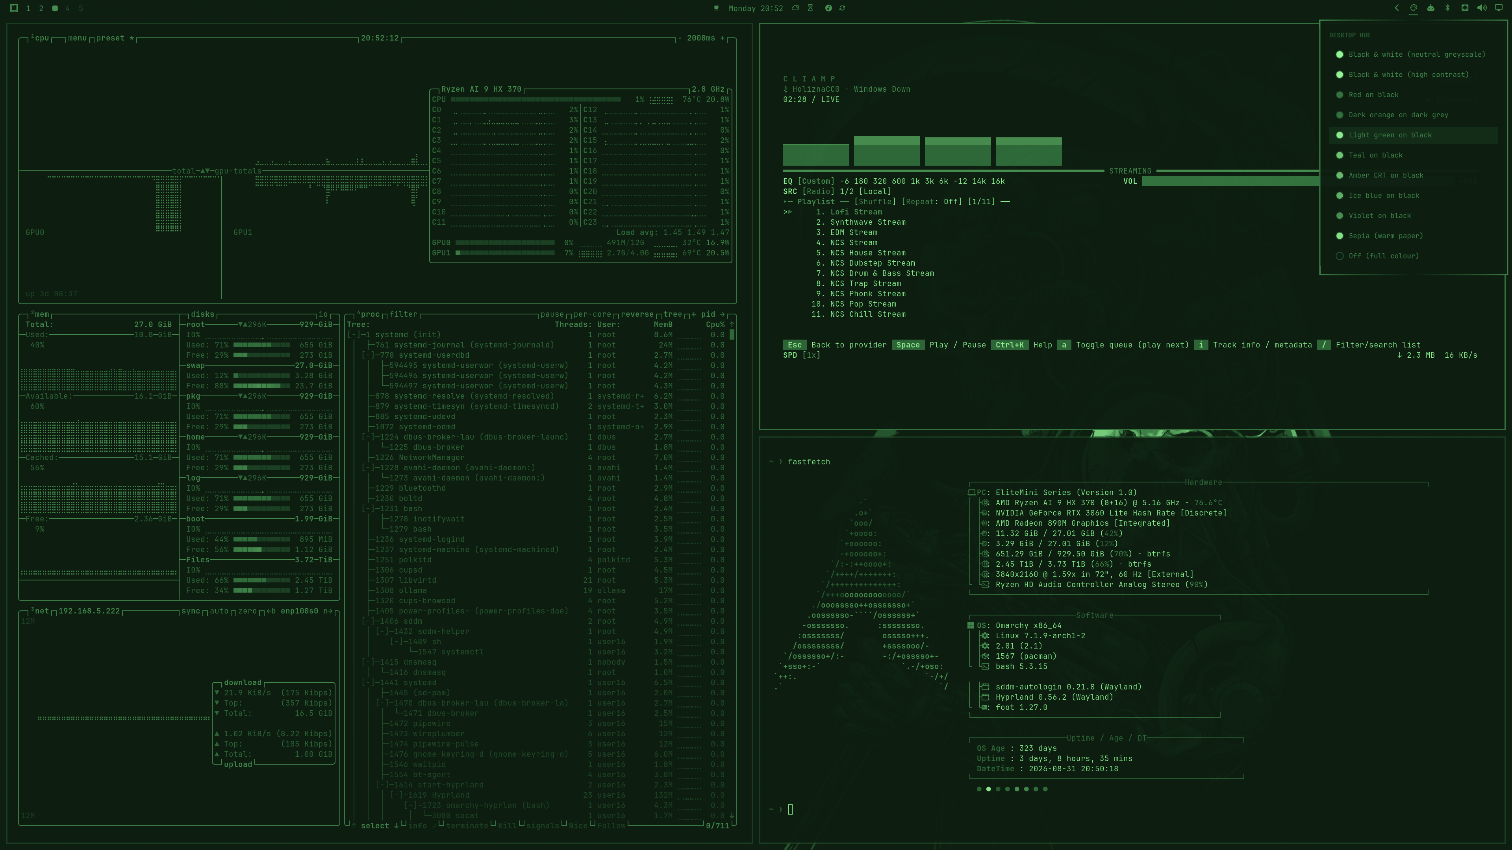Open the weather cloud icon in top bar
Screen dimensions: 1512x850
click(795, 8)
